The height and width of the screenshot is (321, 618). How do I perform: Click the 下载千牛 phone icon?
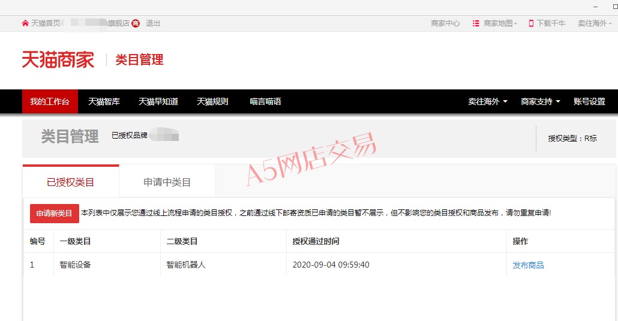pyautogui.click(x=531, y=23)
